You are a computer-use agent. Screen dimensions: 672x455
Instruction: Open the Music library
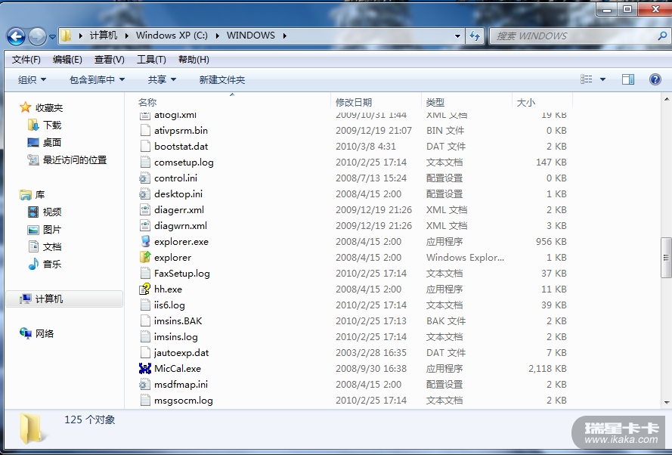tap(46, 264)
